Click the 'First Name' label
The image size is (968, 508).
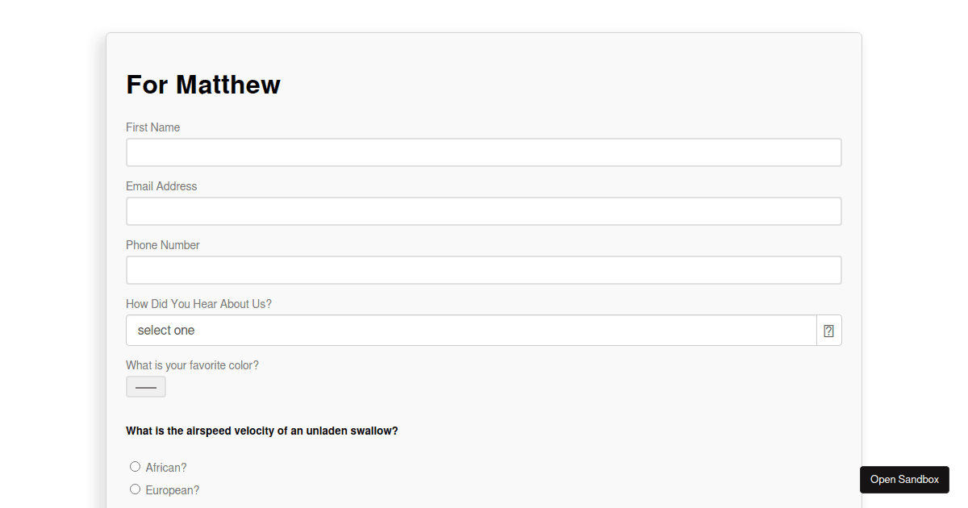(x=152, y=127)
